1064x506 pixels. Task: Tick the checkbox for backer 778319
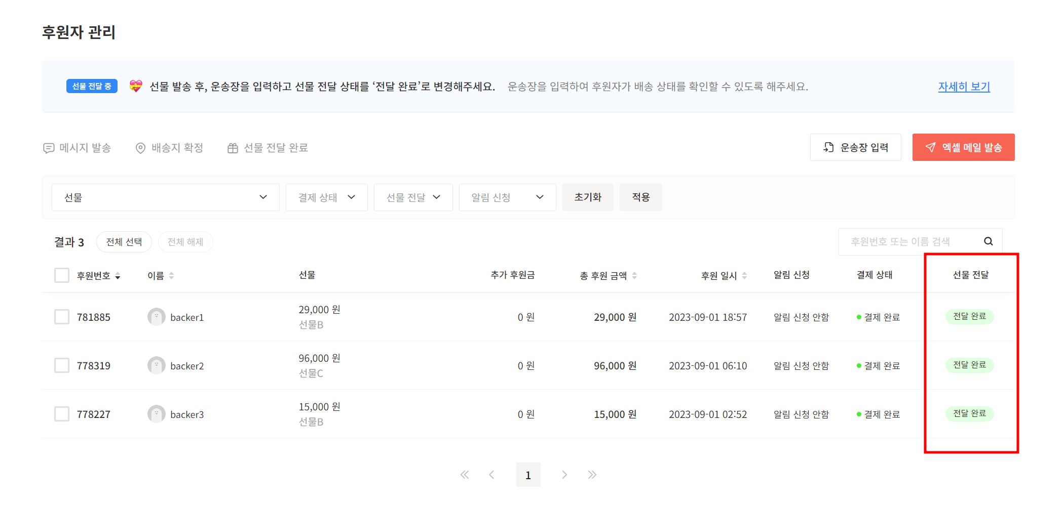point(62,365)
